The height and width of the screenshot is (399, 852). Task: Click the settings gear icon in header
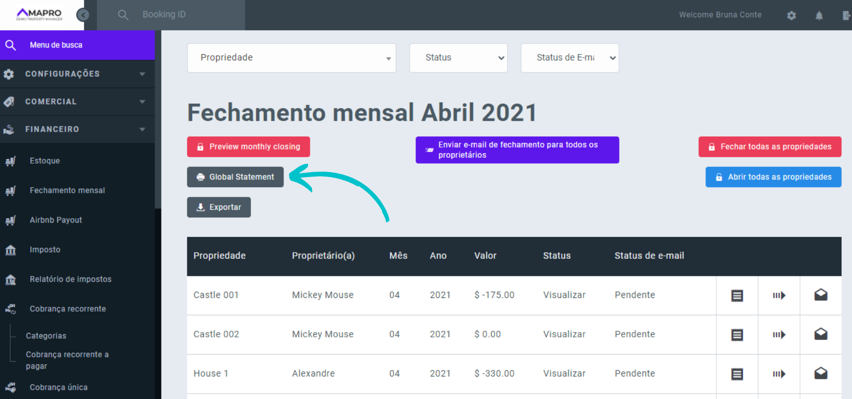[x=791, y=16]
